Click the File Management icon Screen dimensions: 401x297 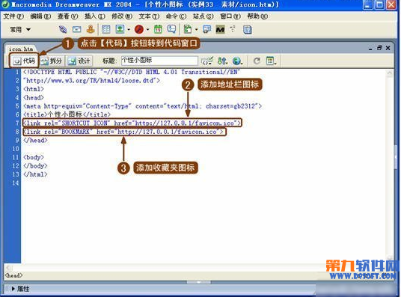point(222,61)
